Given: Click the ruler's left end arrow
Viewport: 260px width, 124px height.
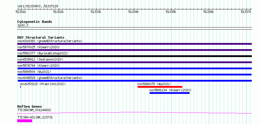Looking at the screenshot, I should 18,9.
